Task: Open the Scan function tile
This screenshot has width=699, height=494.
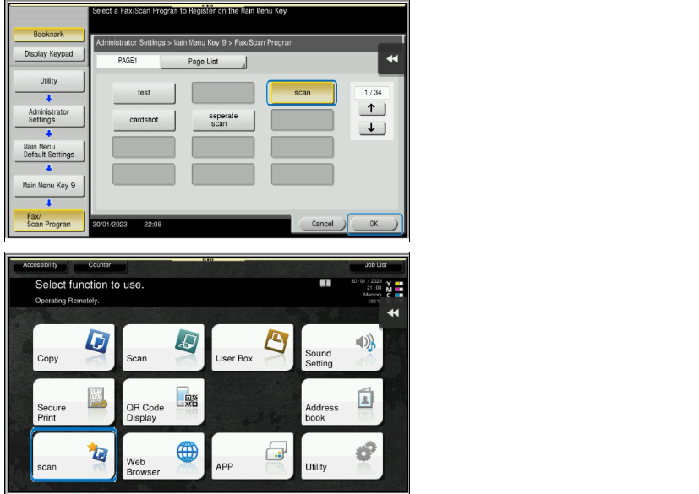Action: (x=163, y=347)
